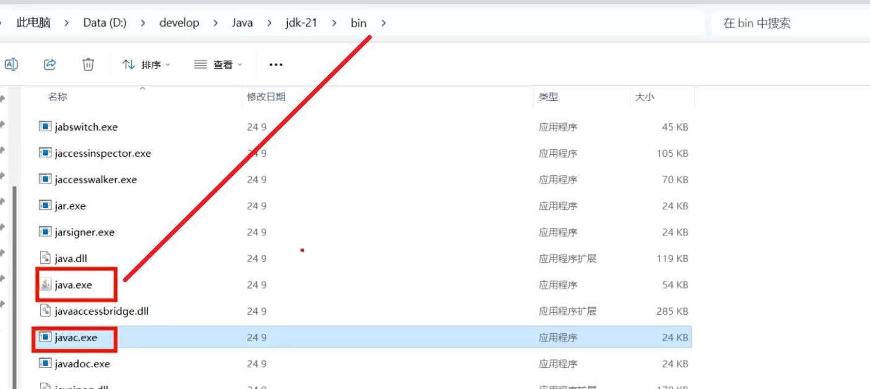Select javaaccessbridge.dll file icon
This screenshot has width=870, height=389.
45,310
